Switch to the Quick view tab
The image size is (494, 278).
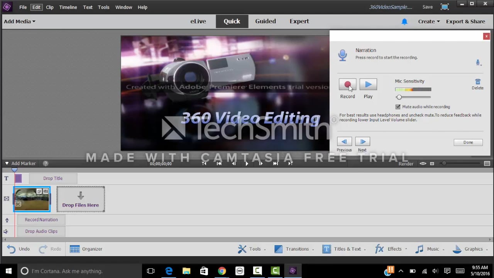point(232,22)
